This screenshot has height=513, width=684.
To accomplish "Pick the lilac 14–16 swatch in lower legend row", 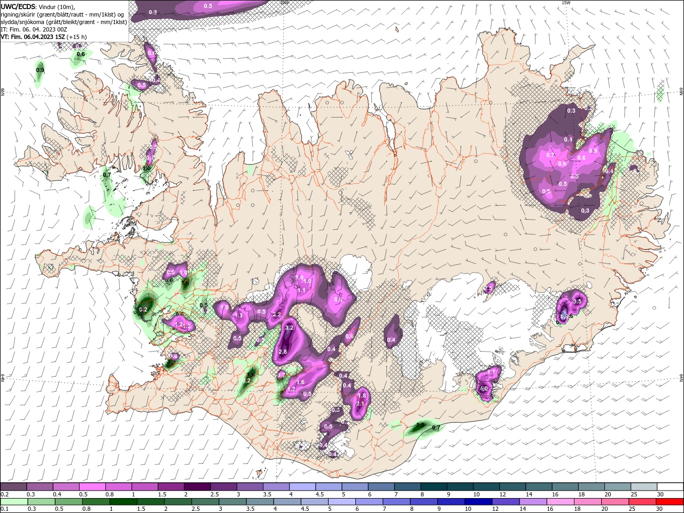I will [533, 502].
